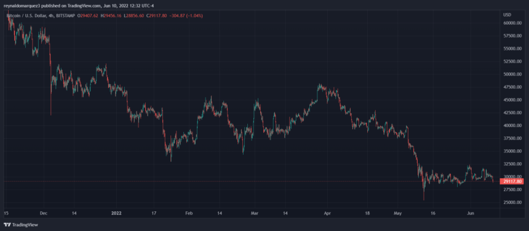Click the 16 date label on time axis

click(434, 213)
